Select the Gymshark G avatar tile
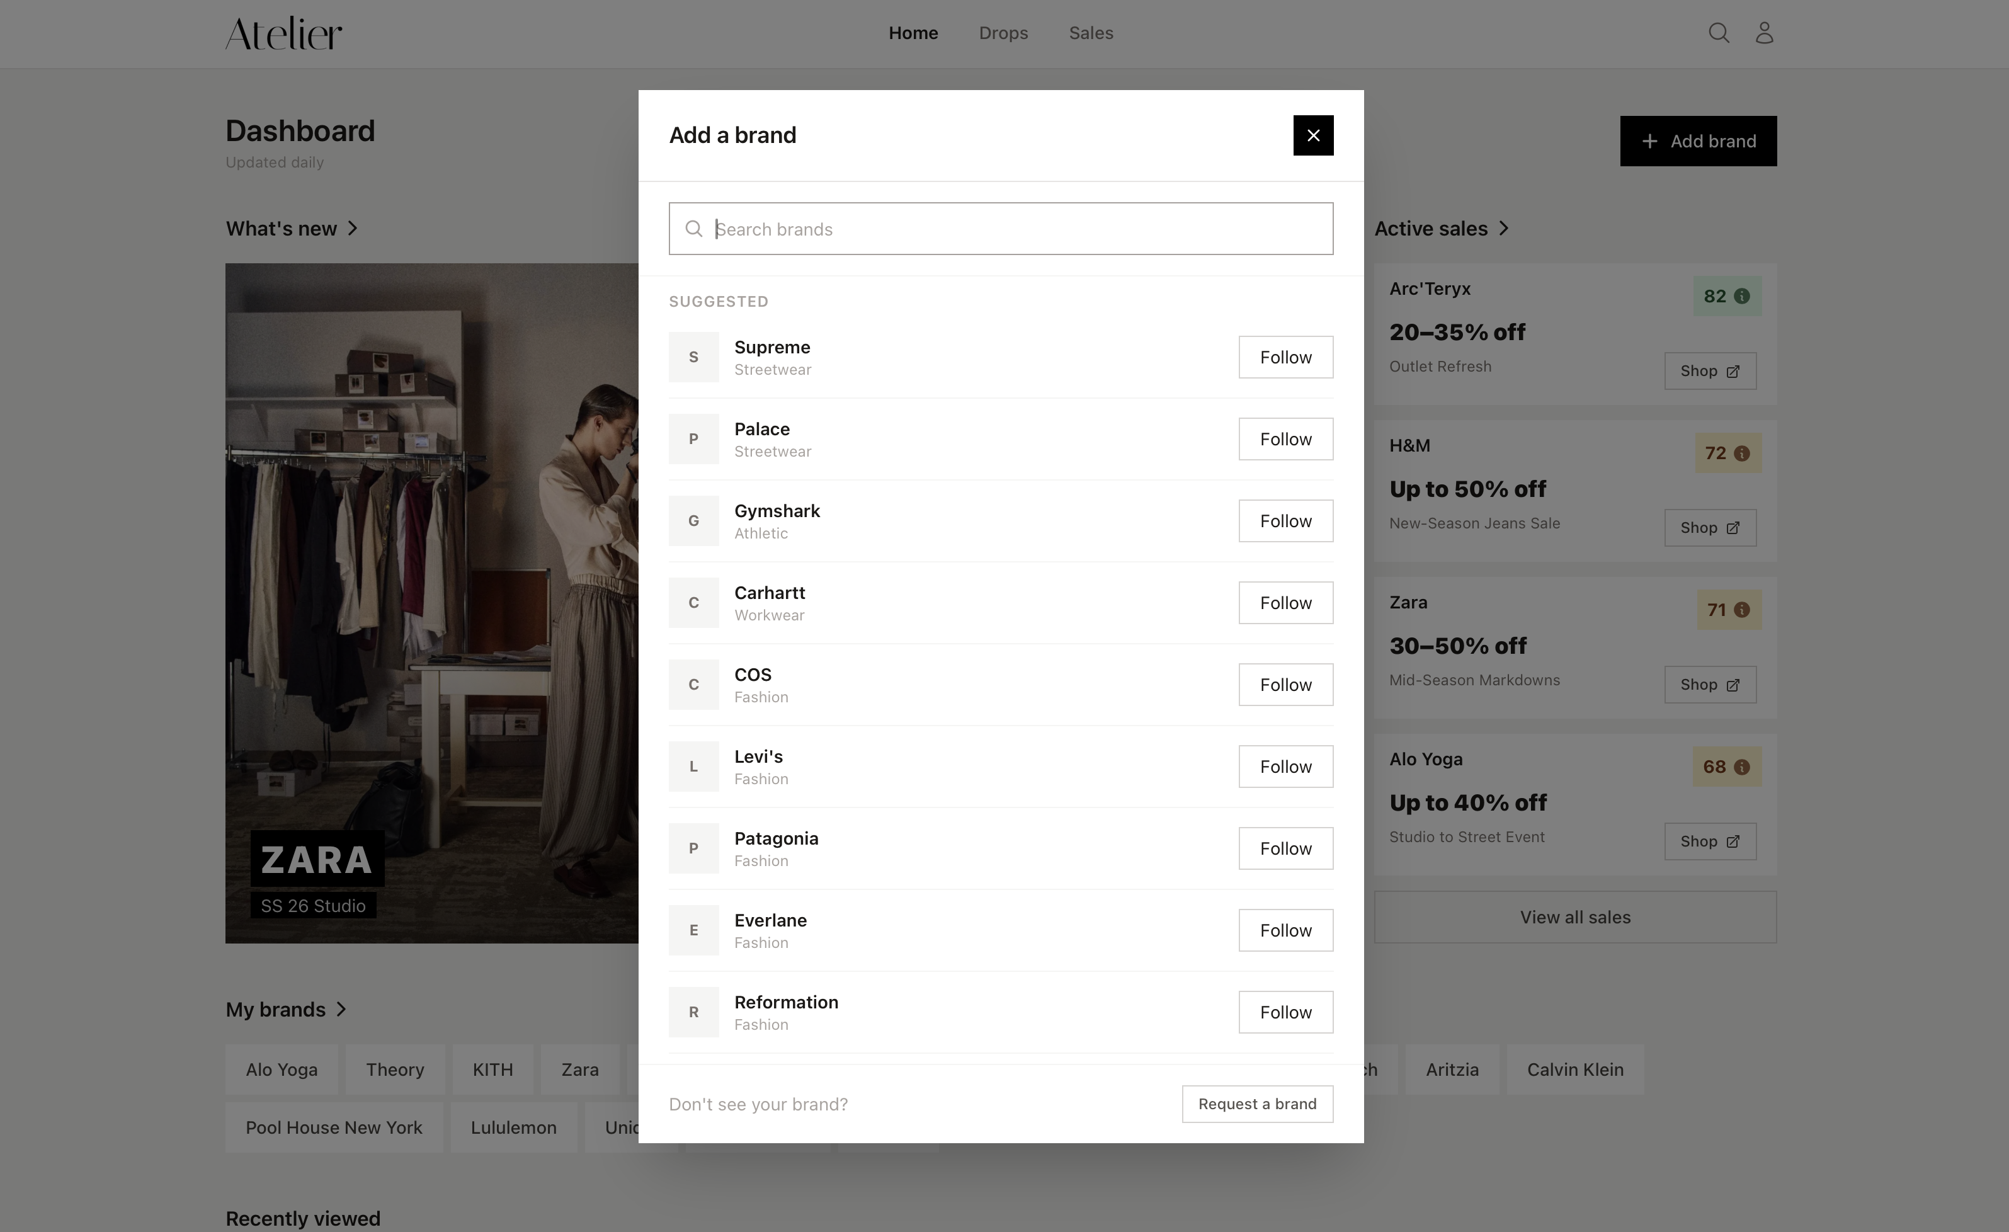Image resolution: width=2009 pixels, height=1232 pixels. pos(694,521)
